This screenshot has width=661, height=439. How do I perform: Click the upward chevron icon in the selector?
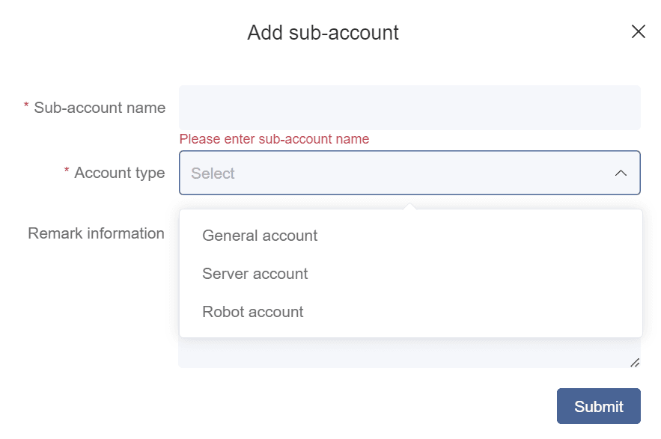pos(621,173)
